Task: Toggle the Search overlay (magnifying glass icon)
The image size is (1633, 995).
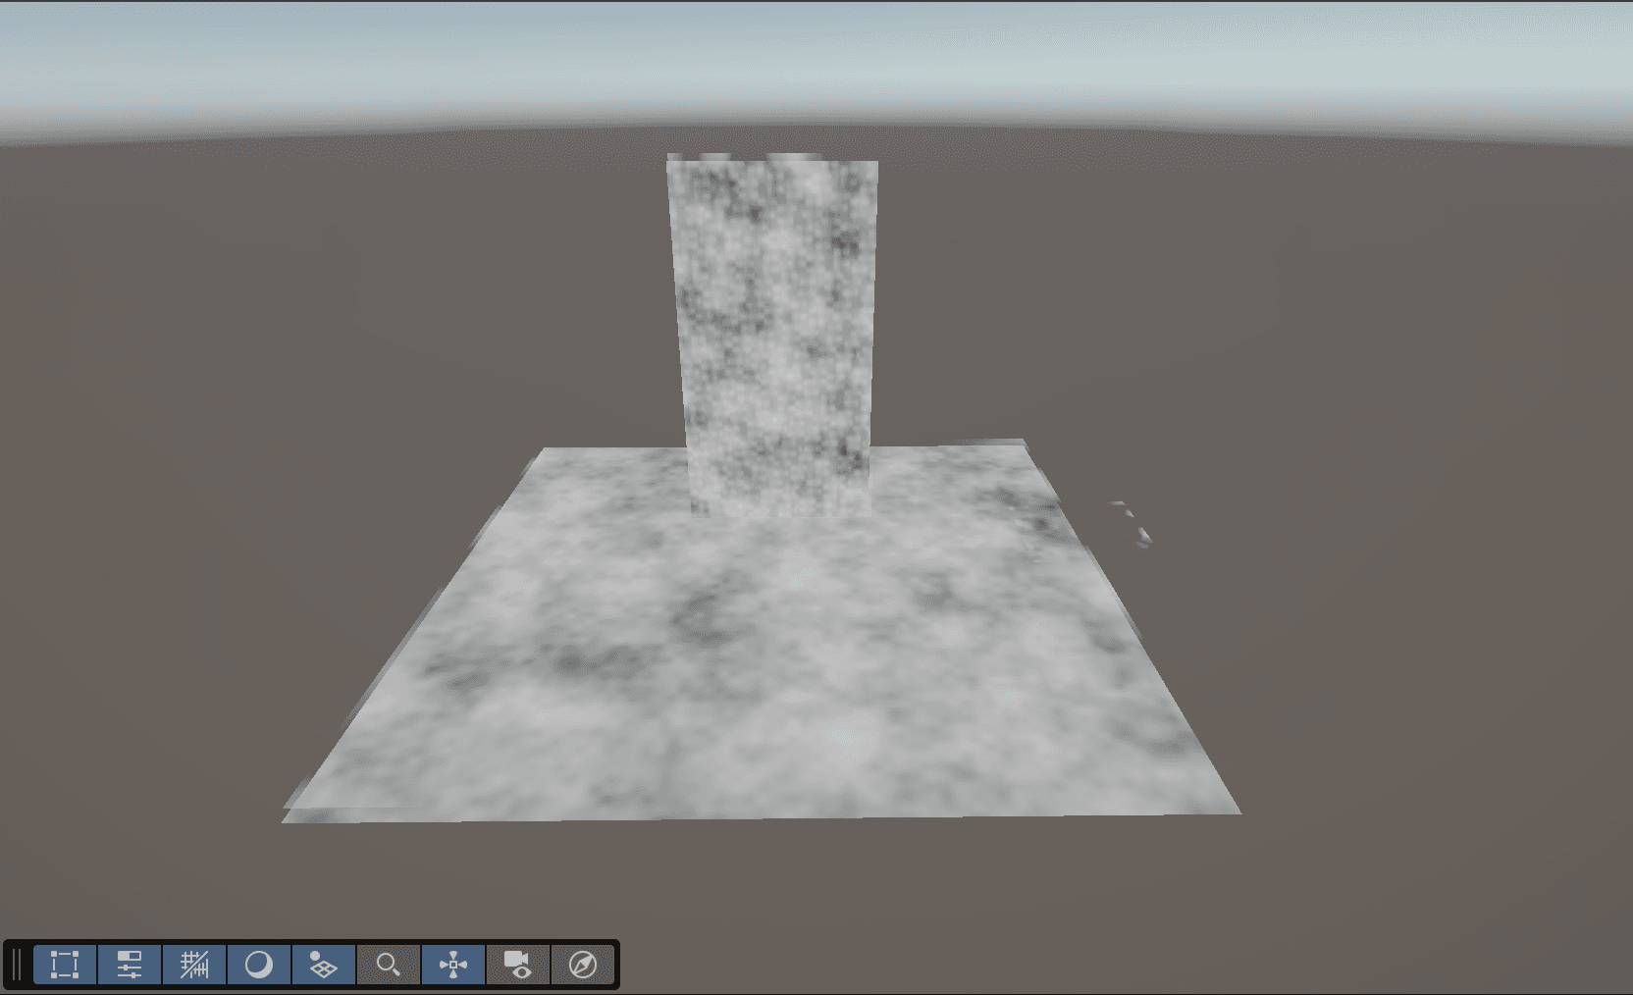Action: (389, 965)
